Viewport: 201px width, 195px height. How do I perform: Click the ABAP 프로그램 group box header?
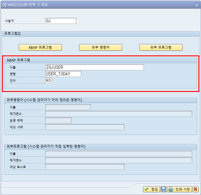tap(101, 60)
